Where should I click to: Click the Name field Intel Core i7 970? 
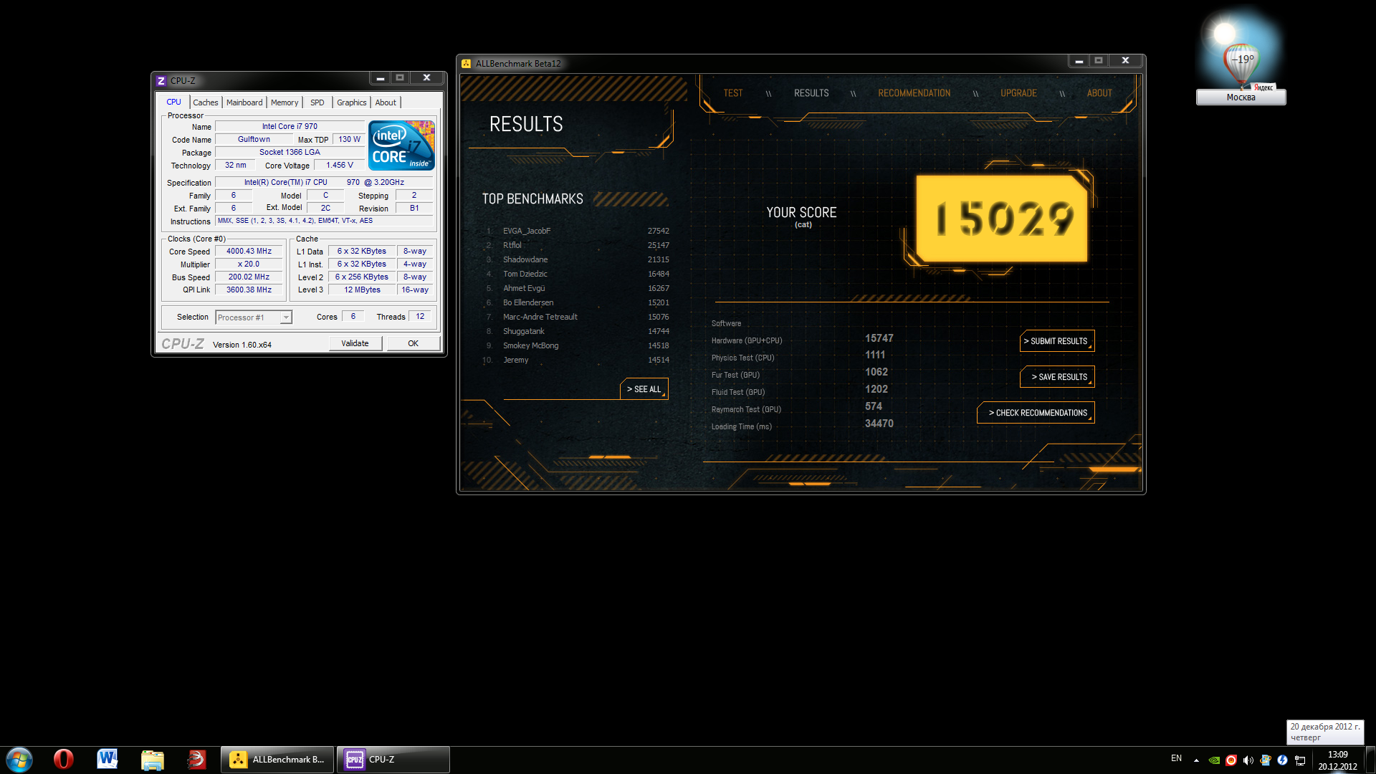click(290, 127)
